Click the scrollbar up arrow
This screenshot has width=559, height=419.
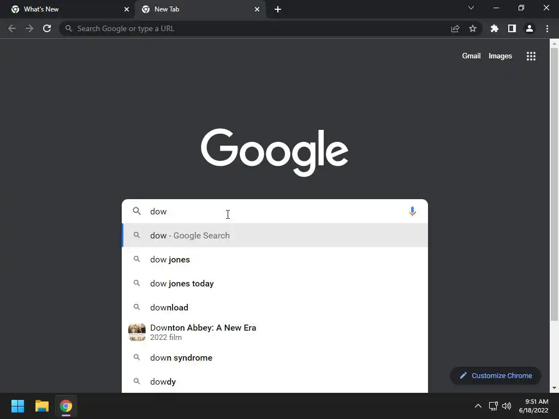[554, 44]
